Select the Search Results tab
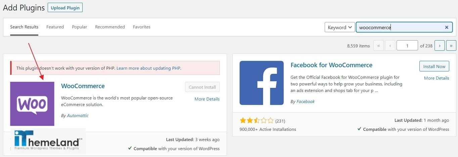 (24, 27)
